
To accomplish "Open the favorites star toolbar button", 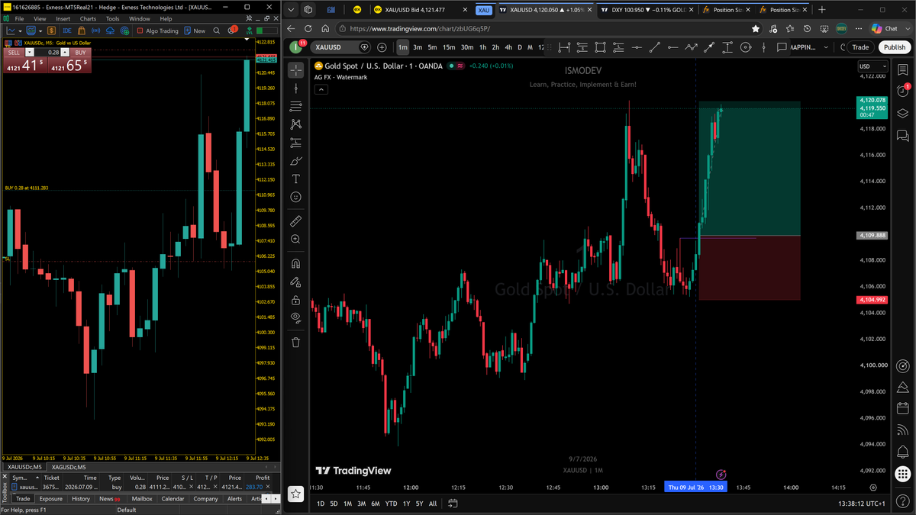I will click(x=296, y=495).
